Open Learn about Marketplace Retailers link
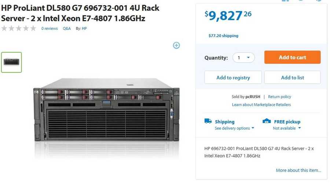330x184 pixels. (261, 105)
